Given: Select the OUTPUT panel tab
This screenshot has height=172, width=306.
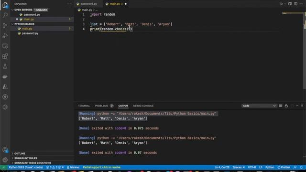Looking at the screenshot, I should [123, 106].
